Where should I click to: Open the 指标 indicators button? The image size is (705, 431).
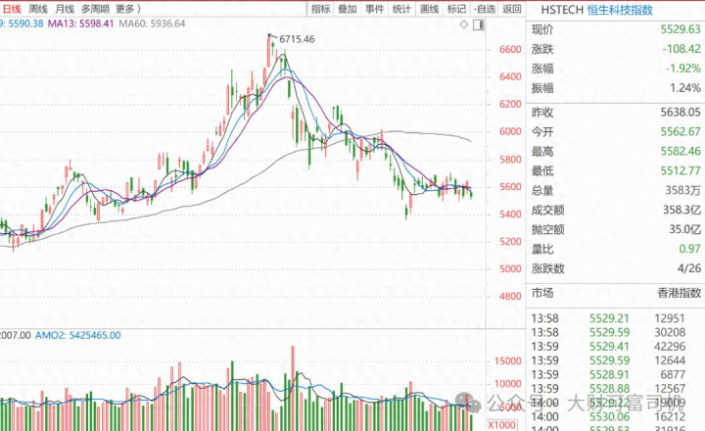(320, 9)
